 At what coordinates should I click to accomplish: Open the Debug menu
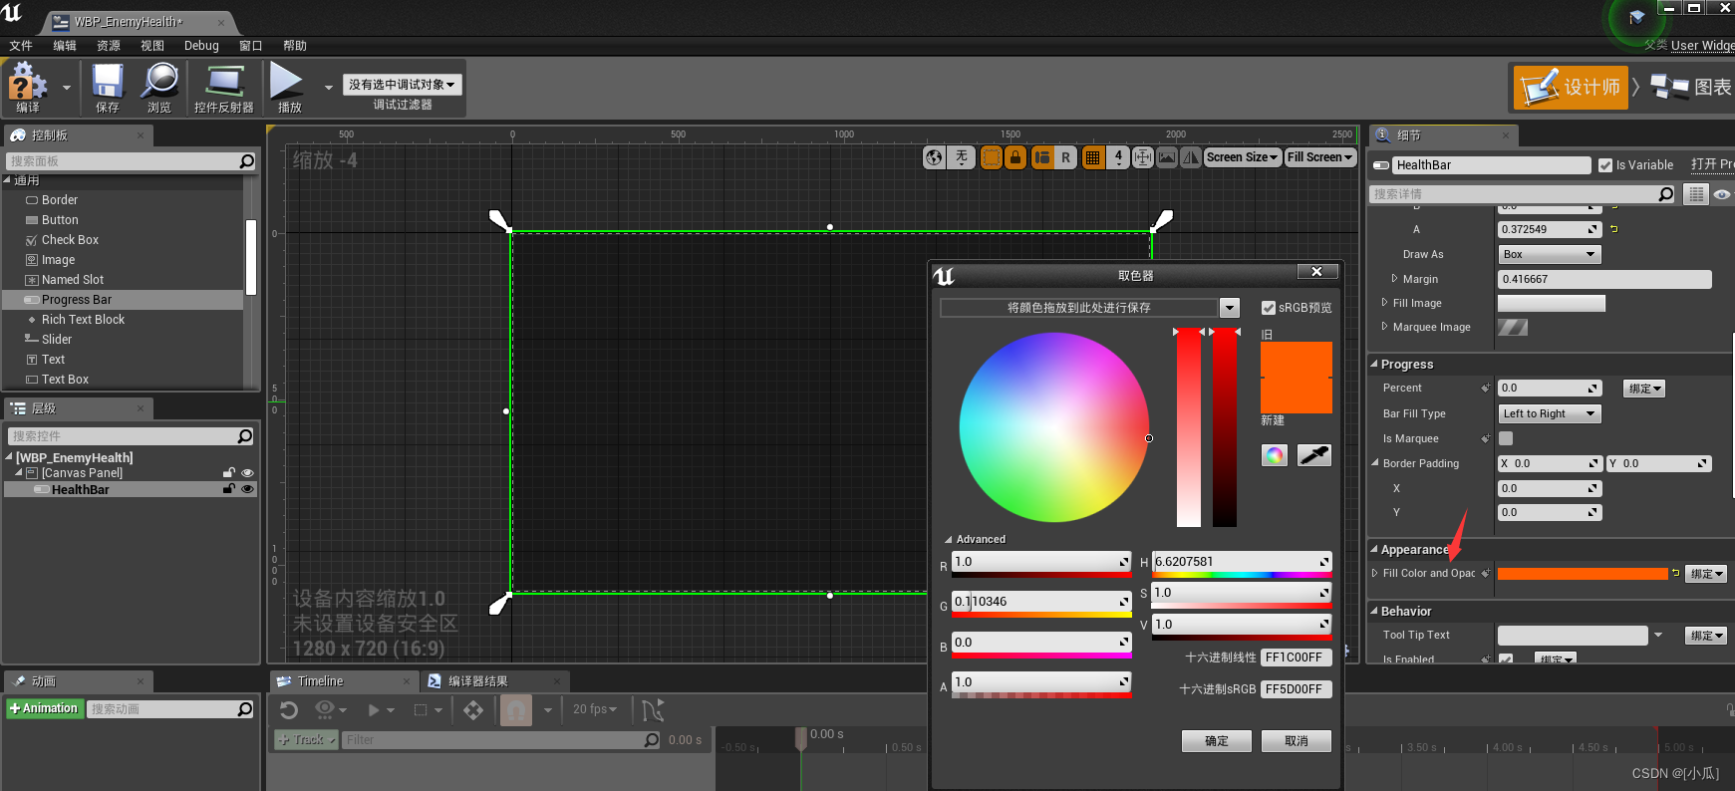(x=201, y=46)
